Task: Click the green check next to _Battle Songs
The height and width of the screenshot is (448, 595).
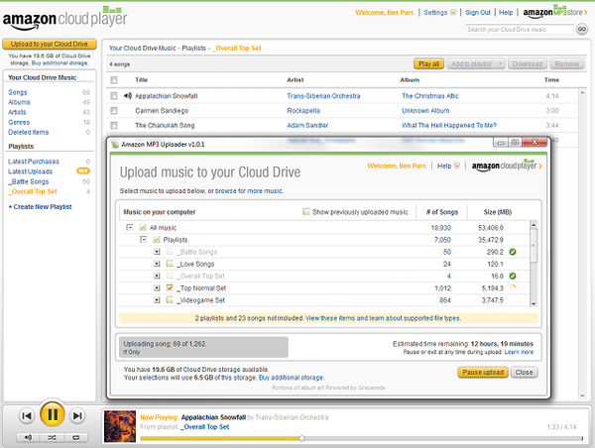Action: pyautogui.click(x=513, y=252)
